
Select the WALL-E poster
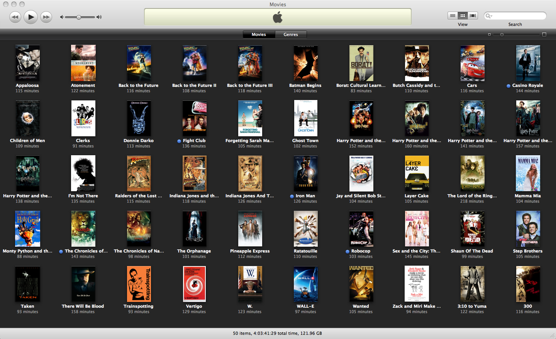point(305,284)
